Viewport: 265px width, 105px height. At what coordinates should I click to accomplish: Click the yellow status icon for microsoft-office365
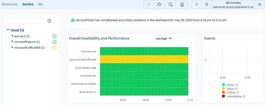pyautogui.click(x=54, y=48)
